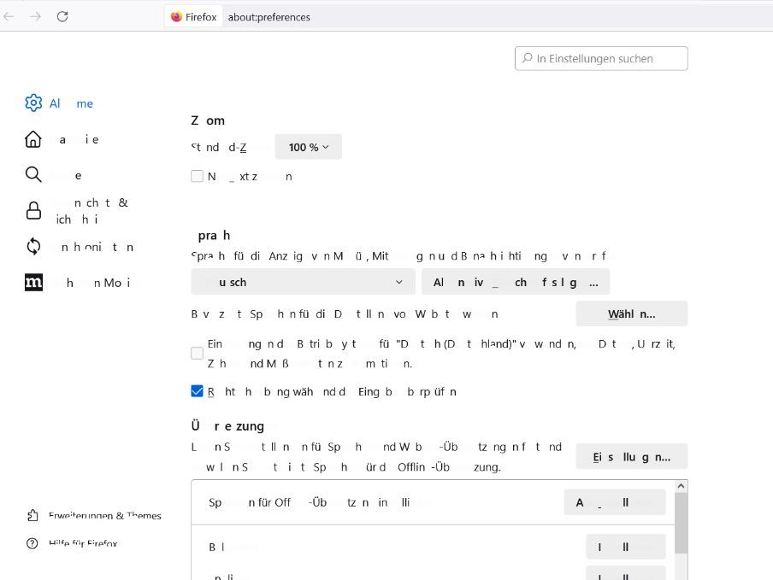
Task: Open the Datenschutz & Sicherheit lock icon
Action: (x=33, y=211)
